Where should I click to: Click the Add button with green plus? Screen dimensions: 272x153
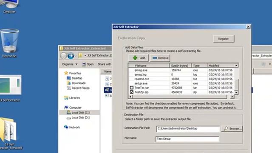139,58
